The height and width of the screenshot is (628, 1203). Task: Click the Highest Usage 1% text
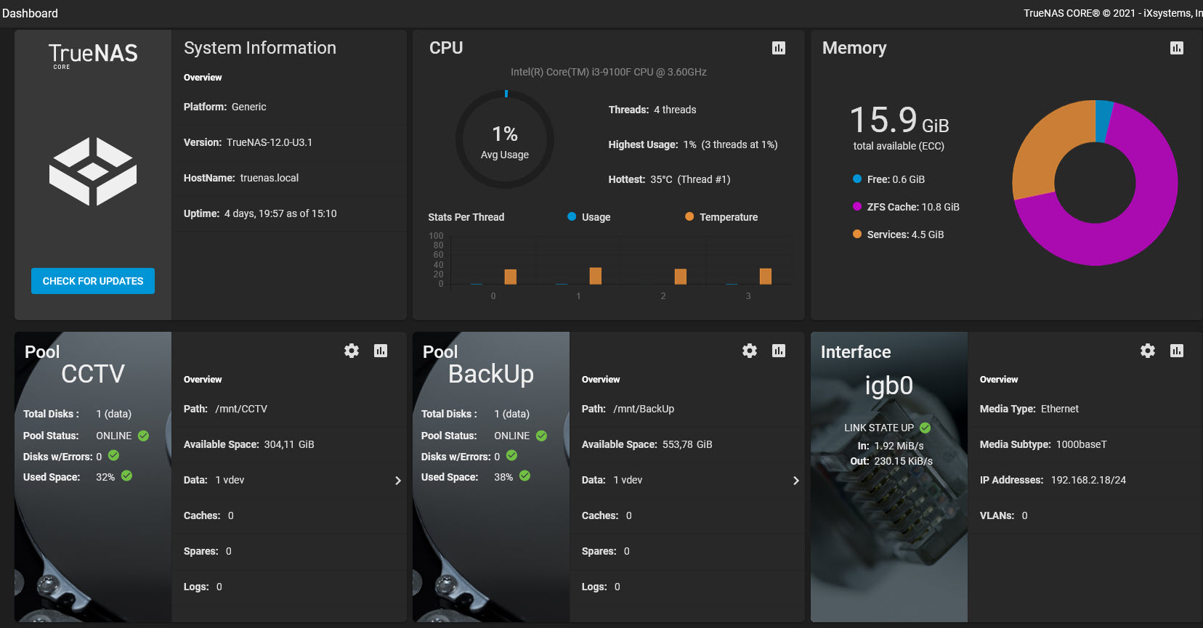693,144
